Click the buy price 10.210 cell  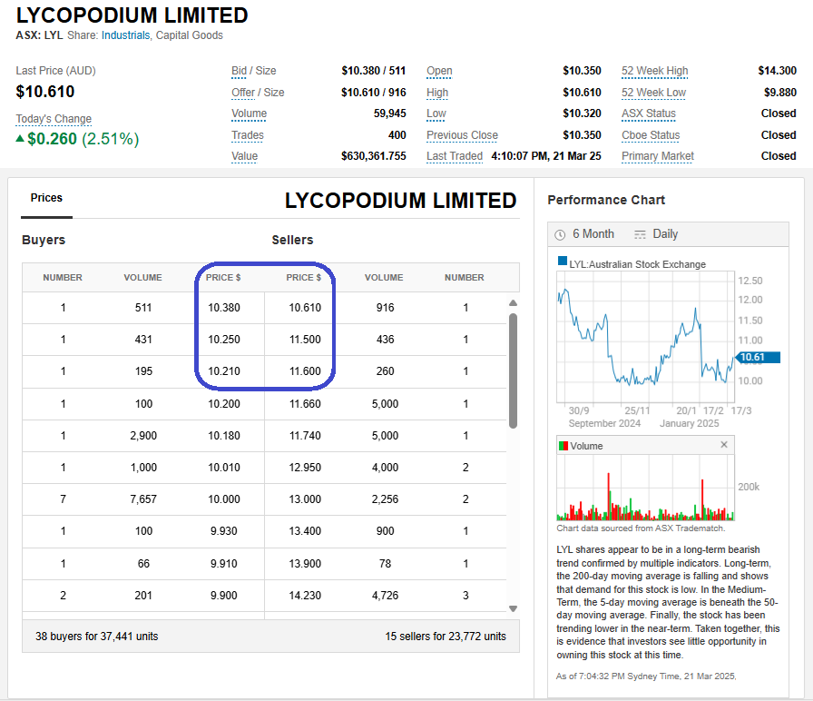coord(224,371)
